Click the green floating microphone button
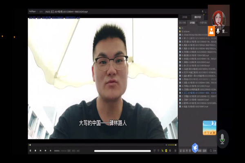The width and height of the screenshot is (245, 163). point(222,139)
